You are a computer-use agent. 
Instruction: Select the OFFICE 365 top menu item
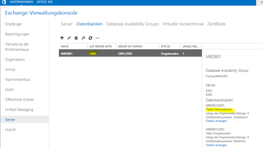[45, 2]
